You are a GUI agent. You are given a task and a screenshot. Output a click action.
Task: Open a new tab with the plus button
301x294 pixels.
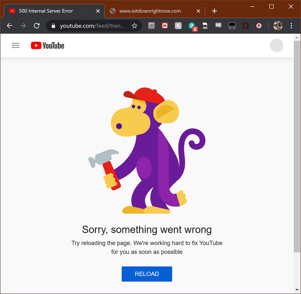[x=214, y=11]
